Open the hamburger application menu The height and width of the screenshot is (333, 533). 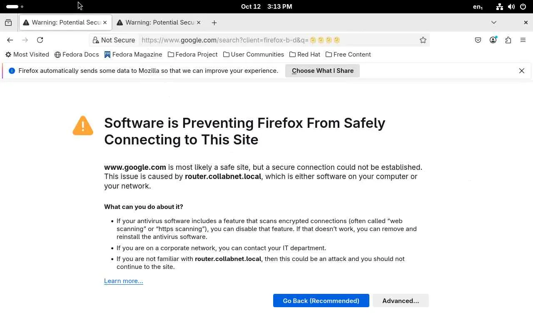click(x=523, y=40)
